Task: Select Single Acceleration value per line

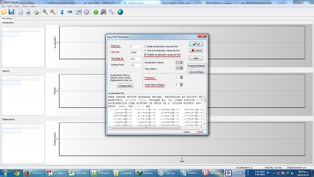Action: 145,46
